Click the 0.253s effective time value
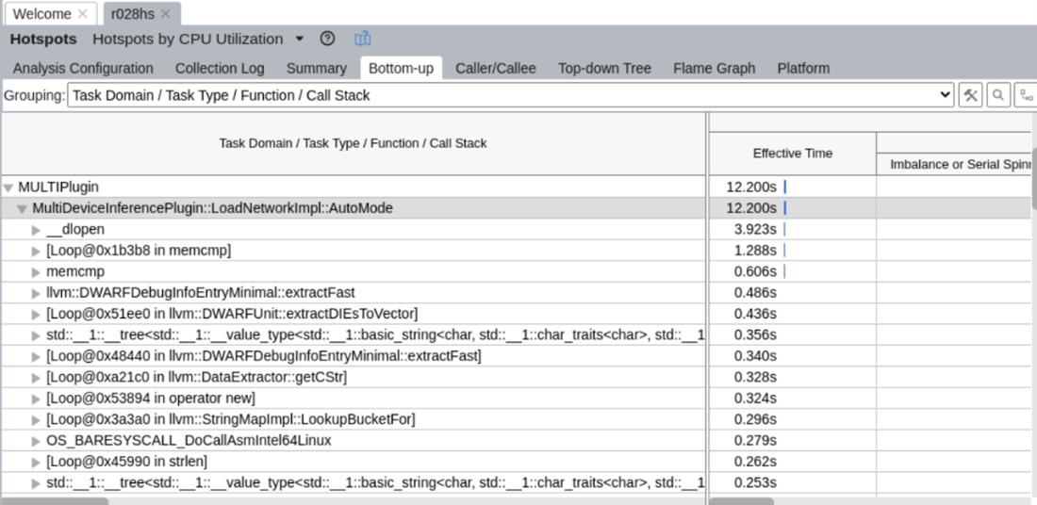Screen dimensions: 1037x505 coord(755,483)
